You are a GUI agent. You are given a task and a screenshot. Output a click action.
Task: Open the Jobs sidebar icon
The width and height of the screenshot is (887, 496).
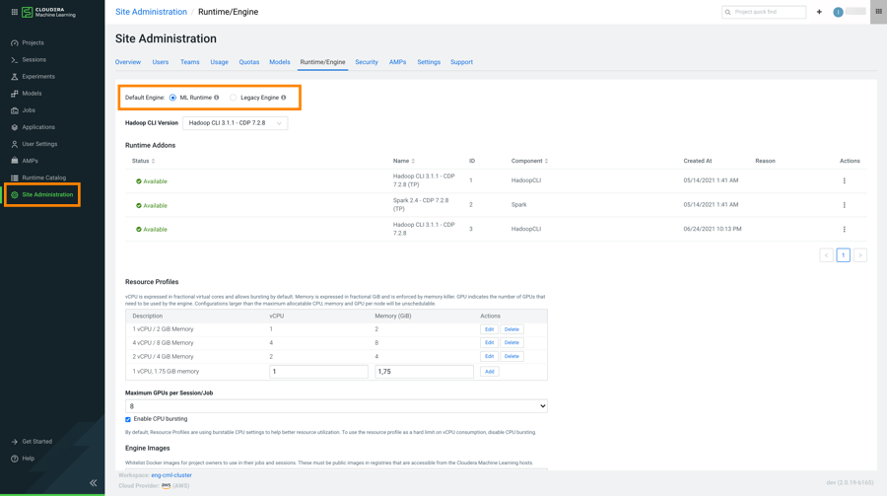[x=15, y=110]
